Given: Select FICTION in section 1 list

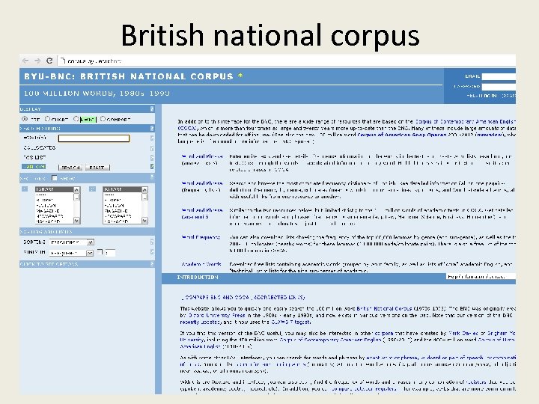Looking at the screenshot, I should tap(55, 206).
